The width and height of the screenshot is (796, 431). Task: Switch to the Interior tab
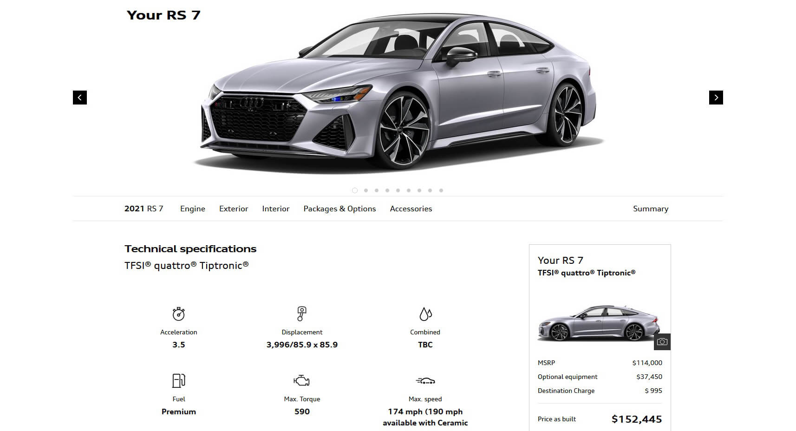(x=276, y=209)
